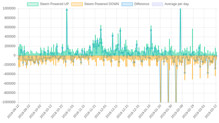The width and height of the screenshot is (219, 123).
Task: Click the Difference data point near 530000 in mid-December
Action: coord(120,31)
